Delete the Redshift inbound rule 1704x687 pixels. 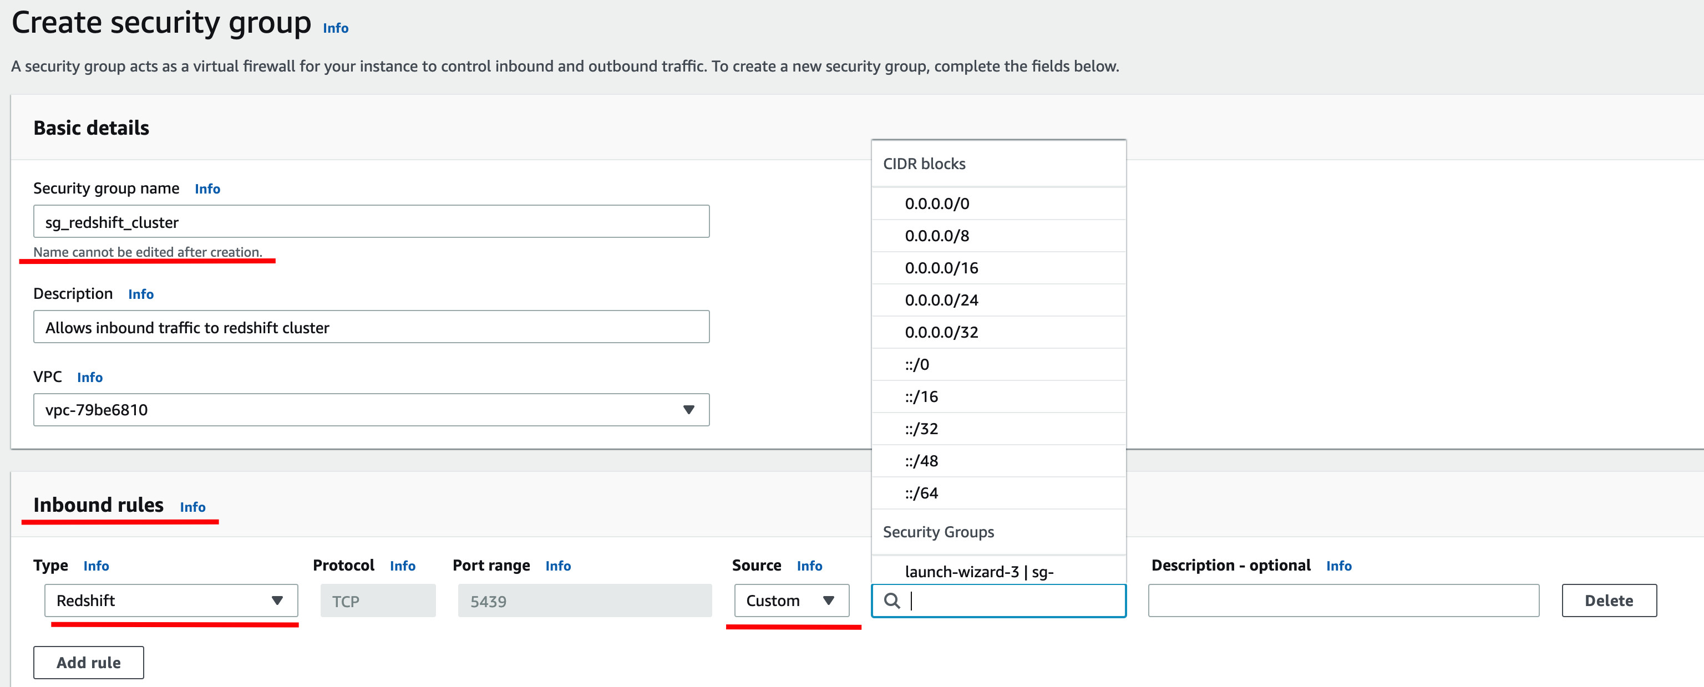[1609, 601]
